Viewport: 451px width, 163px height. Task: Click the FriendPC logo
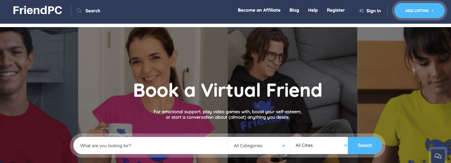(x=38, y=10)
